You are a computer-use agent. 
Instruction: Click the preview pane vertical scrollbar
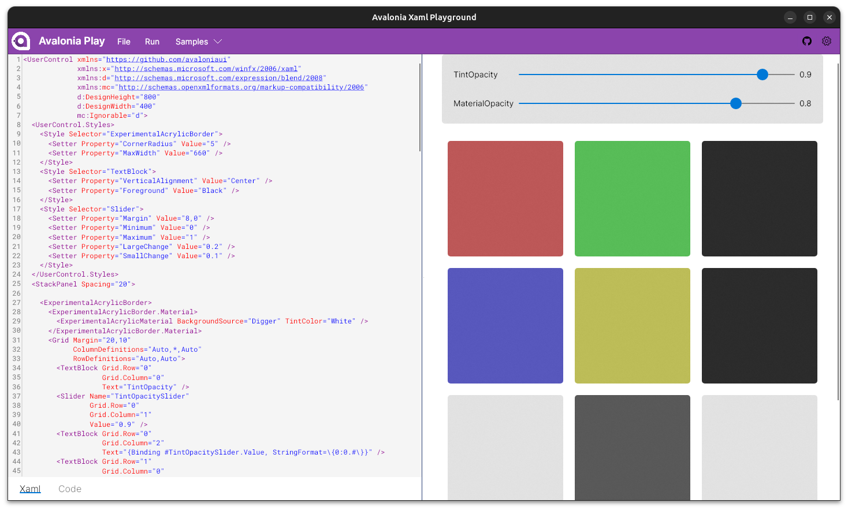(x=838, y=233)
